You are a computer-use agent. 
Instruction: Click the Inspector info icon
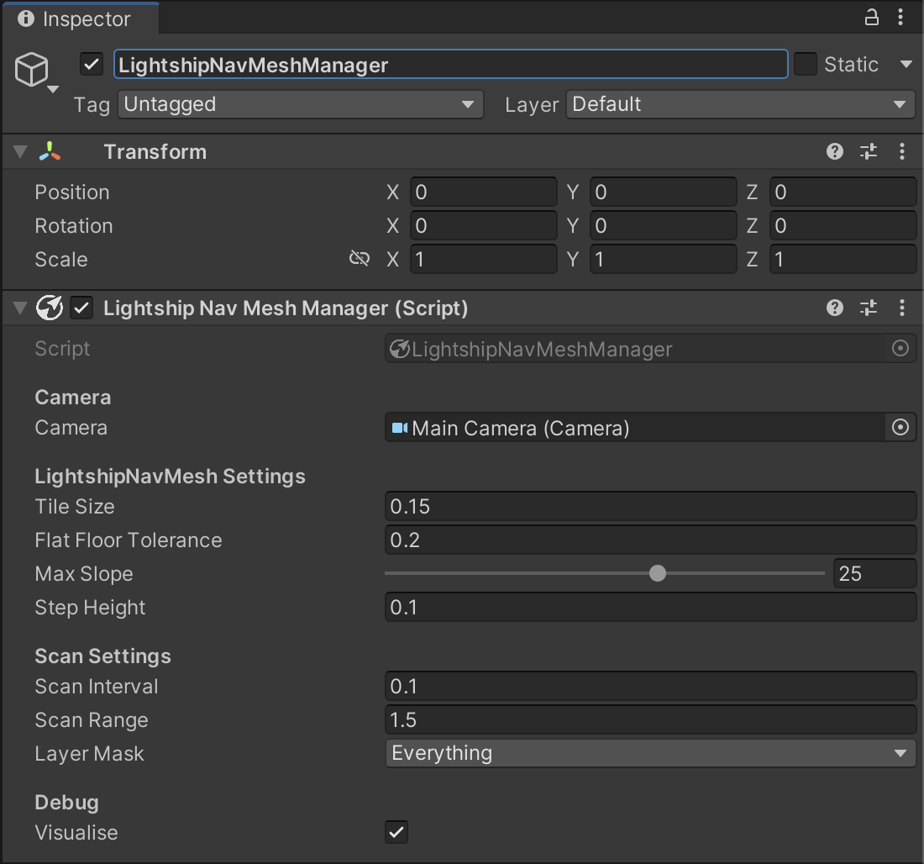click(x=26, y=18)
